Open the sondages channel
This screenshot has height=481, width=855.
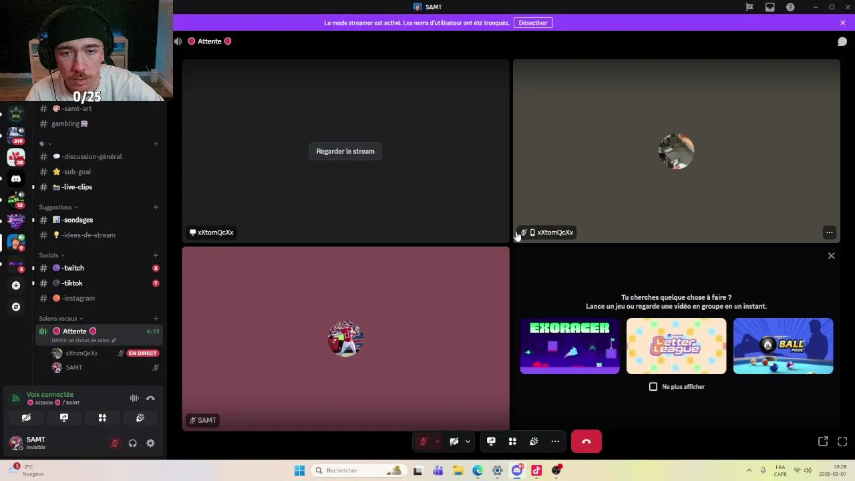[98, 220]
